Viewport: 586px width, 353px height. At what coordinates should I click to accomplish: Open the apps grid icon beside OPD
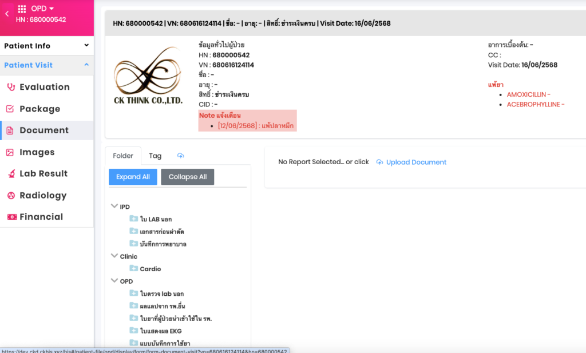pyautogui.click(x=22, y=9)
